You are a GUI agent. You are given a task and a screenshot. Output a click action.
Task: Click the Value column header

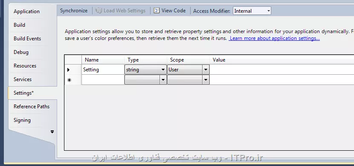(x=282, y=60)
